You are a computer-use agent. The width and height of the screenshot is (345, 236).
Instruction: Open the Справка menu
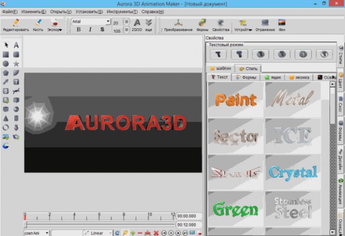pyautogui.click(x=153, y=12)
